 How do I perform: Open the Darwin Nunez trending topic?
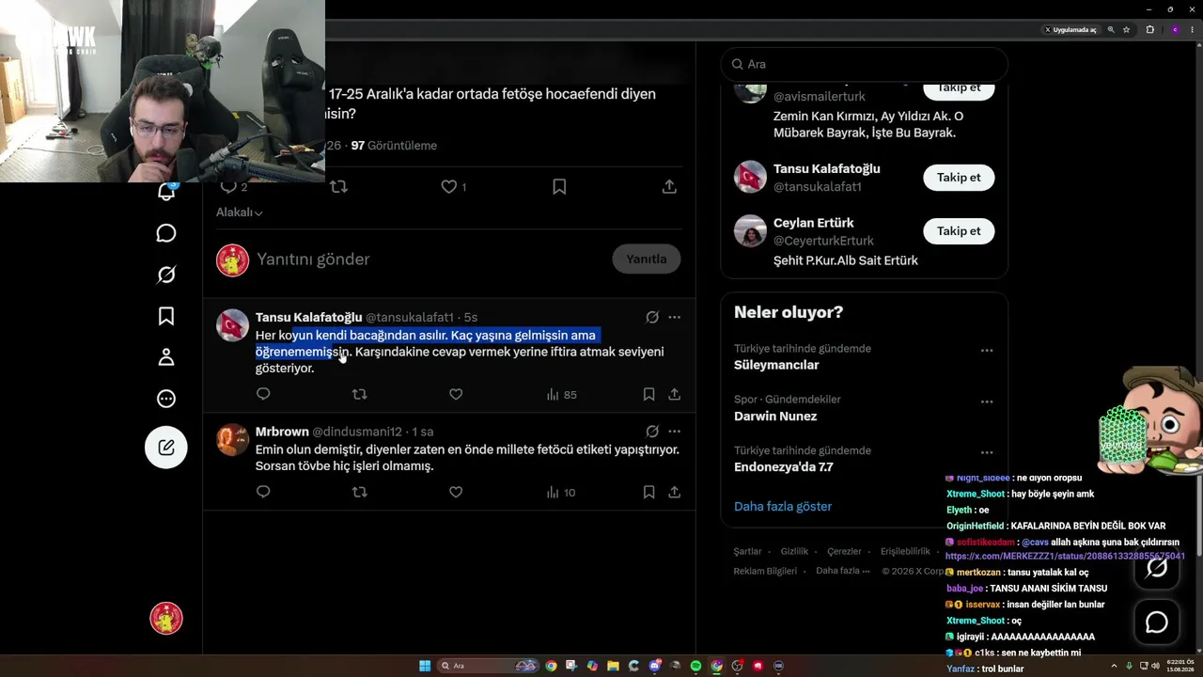[775, 417]
